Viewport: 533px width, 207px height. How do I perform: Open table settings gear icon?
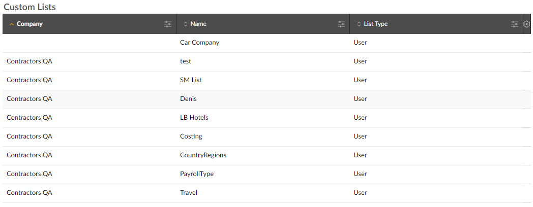pos(526,24)
